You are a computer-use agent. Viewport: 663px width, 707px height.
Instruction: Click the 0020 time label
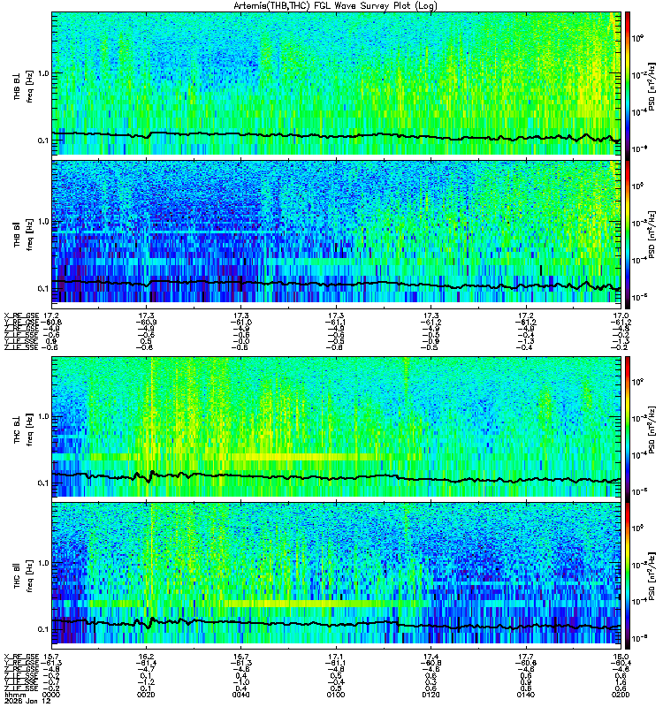[x=146, y=695]
